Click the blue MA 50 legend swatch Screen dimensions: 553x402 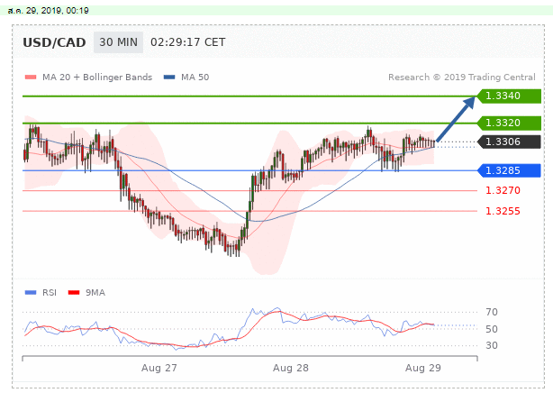(x=169, y=78)
